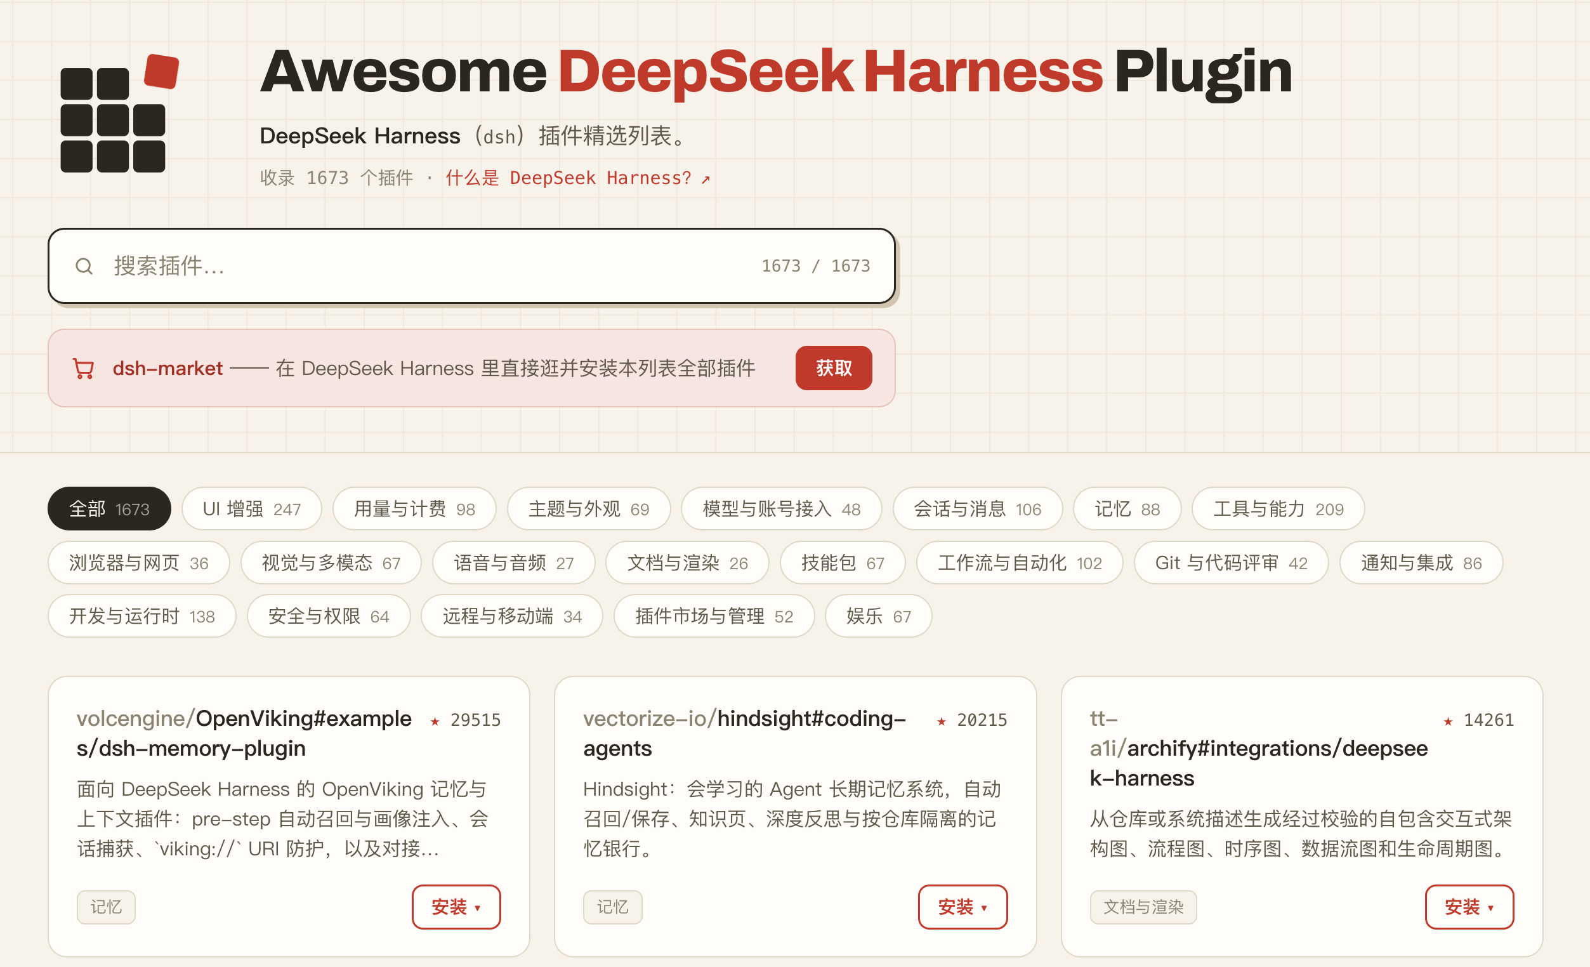Open the 什么是 DeepSeek Harness? link
The image size is (1590, 967).
pos(578,178)
